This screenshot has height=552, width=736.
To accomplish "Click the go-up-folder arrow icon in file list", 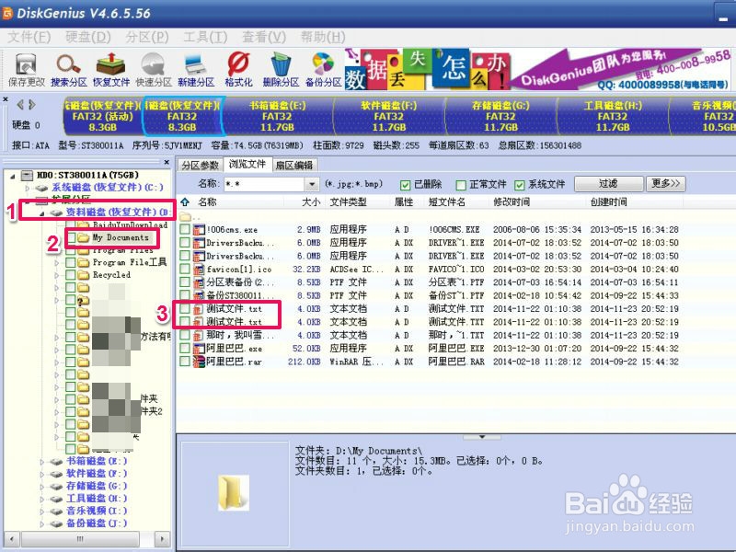I will [185, 201].
